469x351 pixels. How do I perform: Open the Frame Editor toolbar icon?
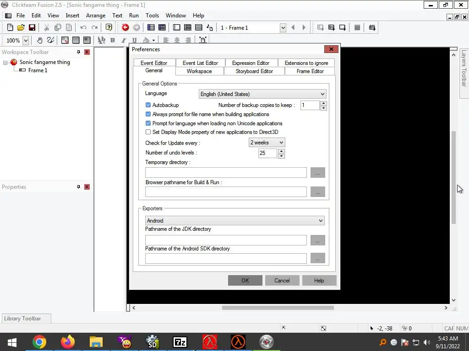(x=176, y=27)
